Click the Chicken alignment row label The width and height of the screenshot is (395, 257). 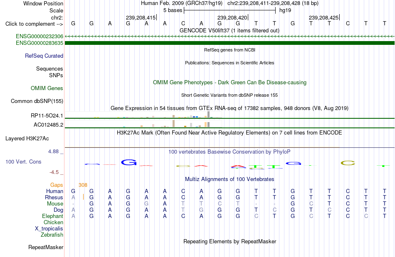click(x=53, y=222)
